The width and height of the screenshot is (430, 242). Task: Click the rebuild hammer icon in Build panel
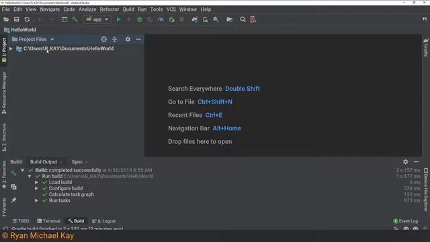coord(13,173)
